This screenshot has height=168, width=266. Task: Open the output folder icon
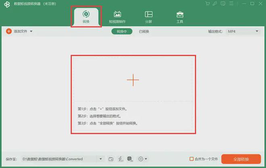pos(111,159)
